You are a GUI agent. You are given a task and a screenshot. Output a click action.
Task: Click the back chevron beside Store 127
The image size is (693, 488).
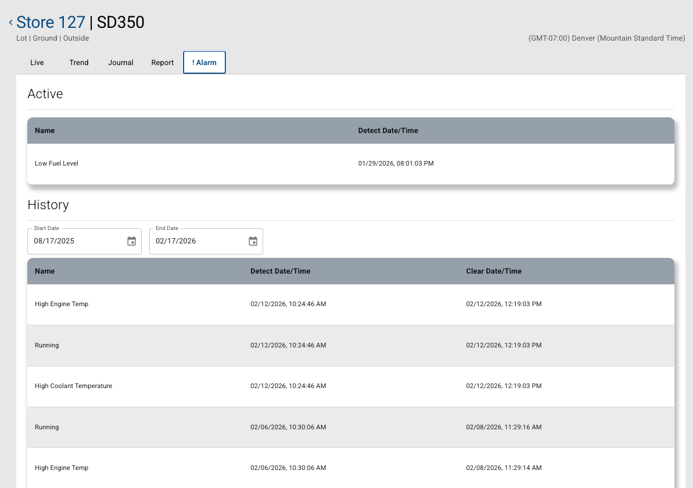pos(10,23)
